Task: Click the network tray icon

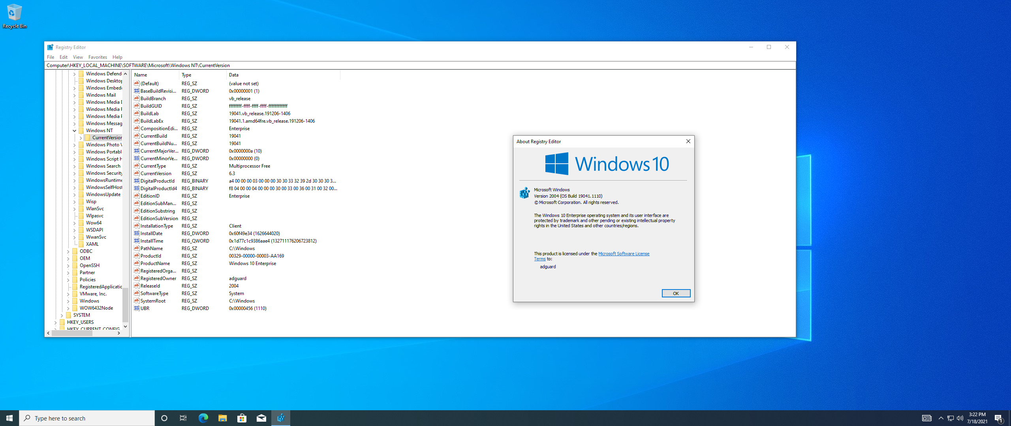Action: 951,418
